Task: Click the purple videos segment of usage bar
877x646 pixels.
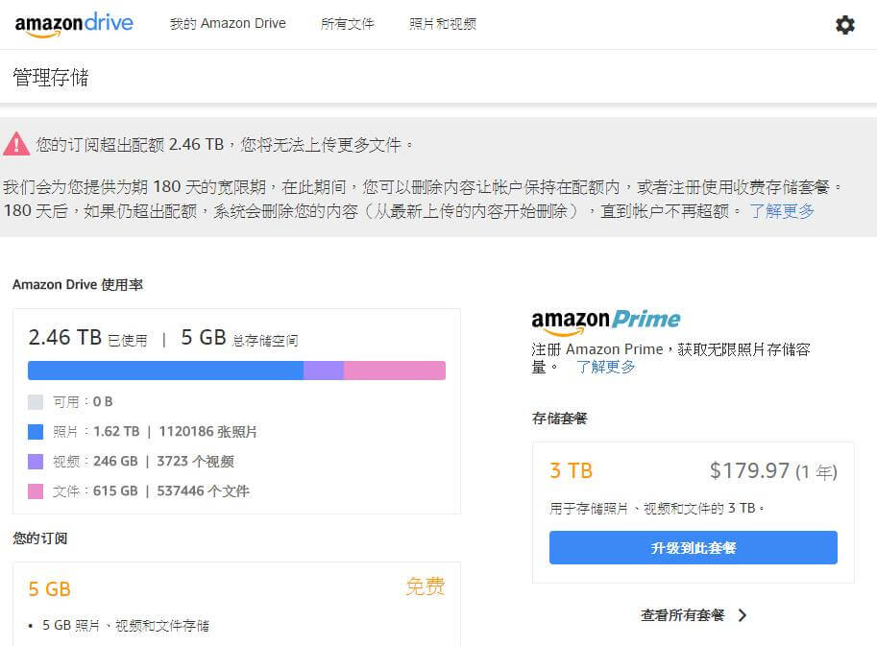Action: click(324, 371)
